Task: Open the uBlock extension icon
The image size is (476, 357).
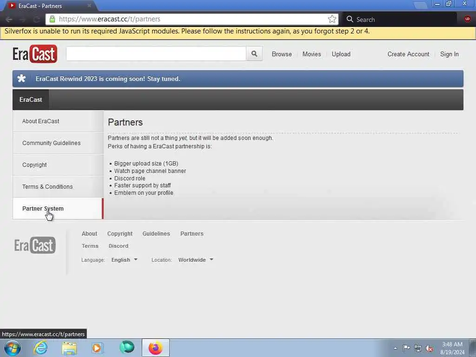Action: pyautogui.click(x=468, y=19)
